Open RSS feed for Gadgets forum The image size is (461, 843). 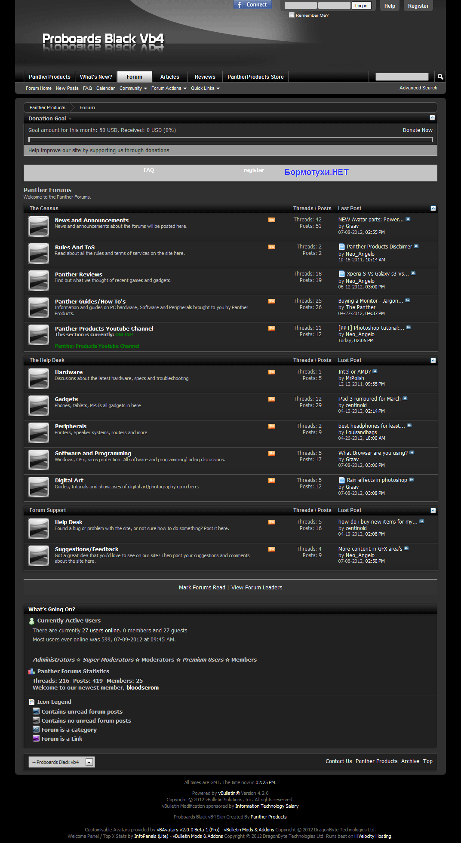tap(272, 399)
